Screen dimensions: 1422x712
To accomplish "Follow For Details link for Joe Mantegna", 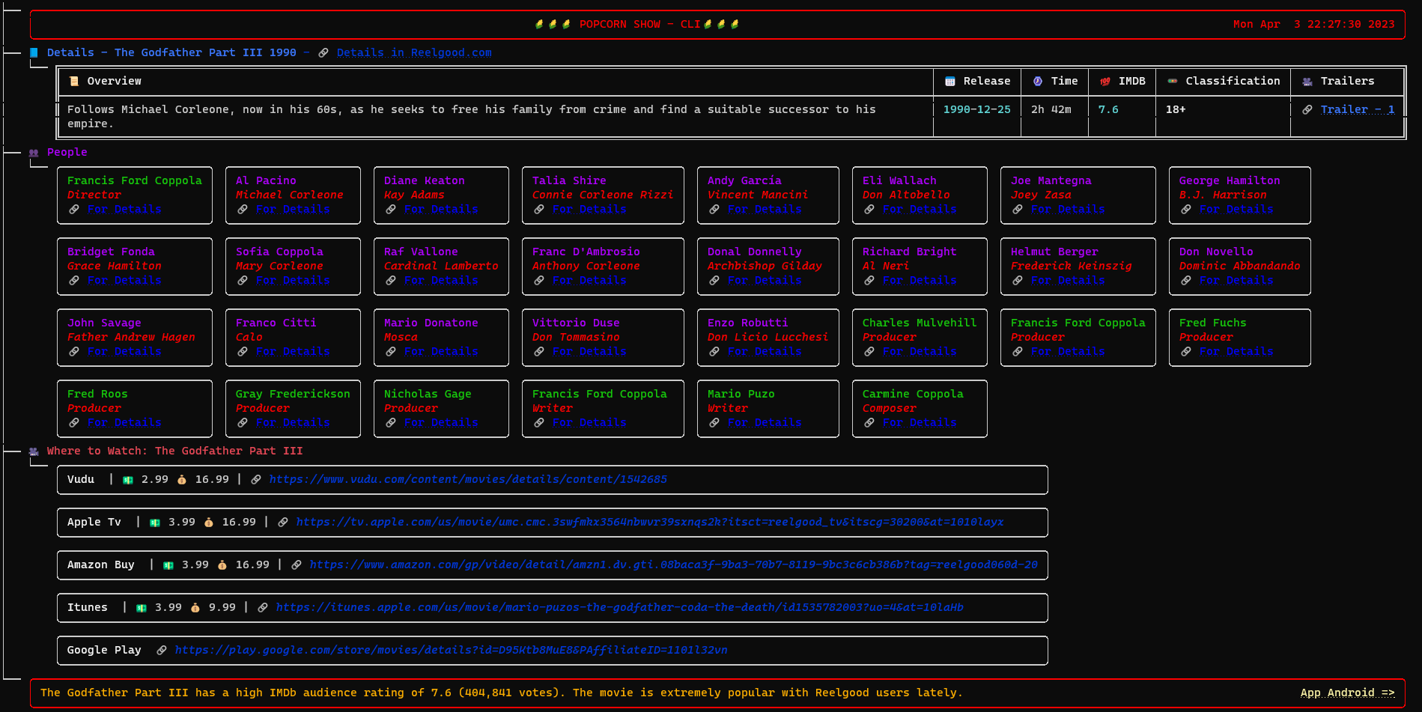I will point(1068,210).
